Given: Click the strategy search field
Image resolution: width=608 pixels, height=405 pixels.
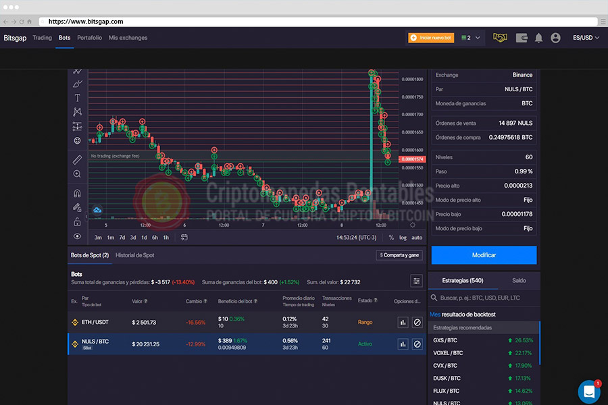Looking at the screenshot, I should tap(484, 298).
